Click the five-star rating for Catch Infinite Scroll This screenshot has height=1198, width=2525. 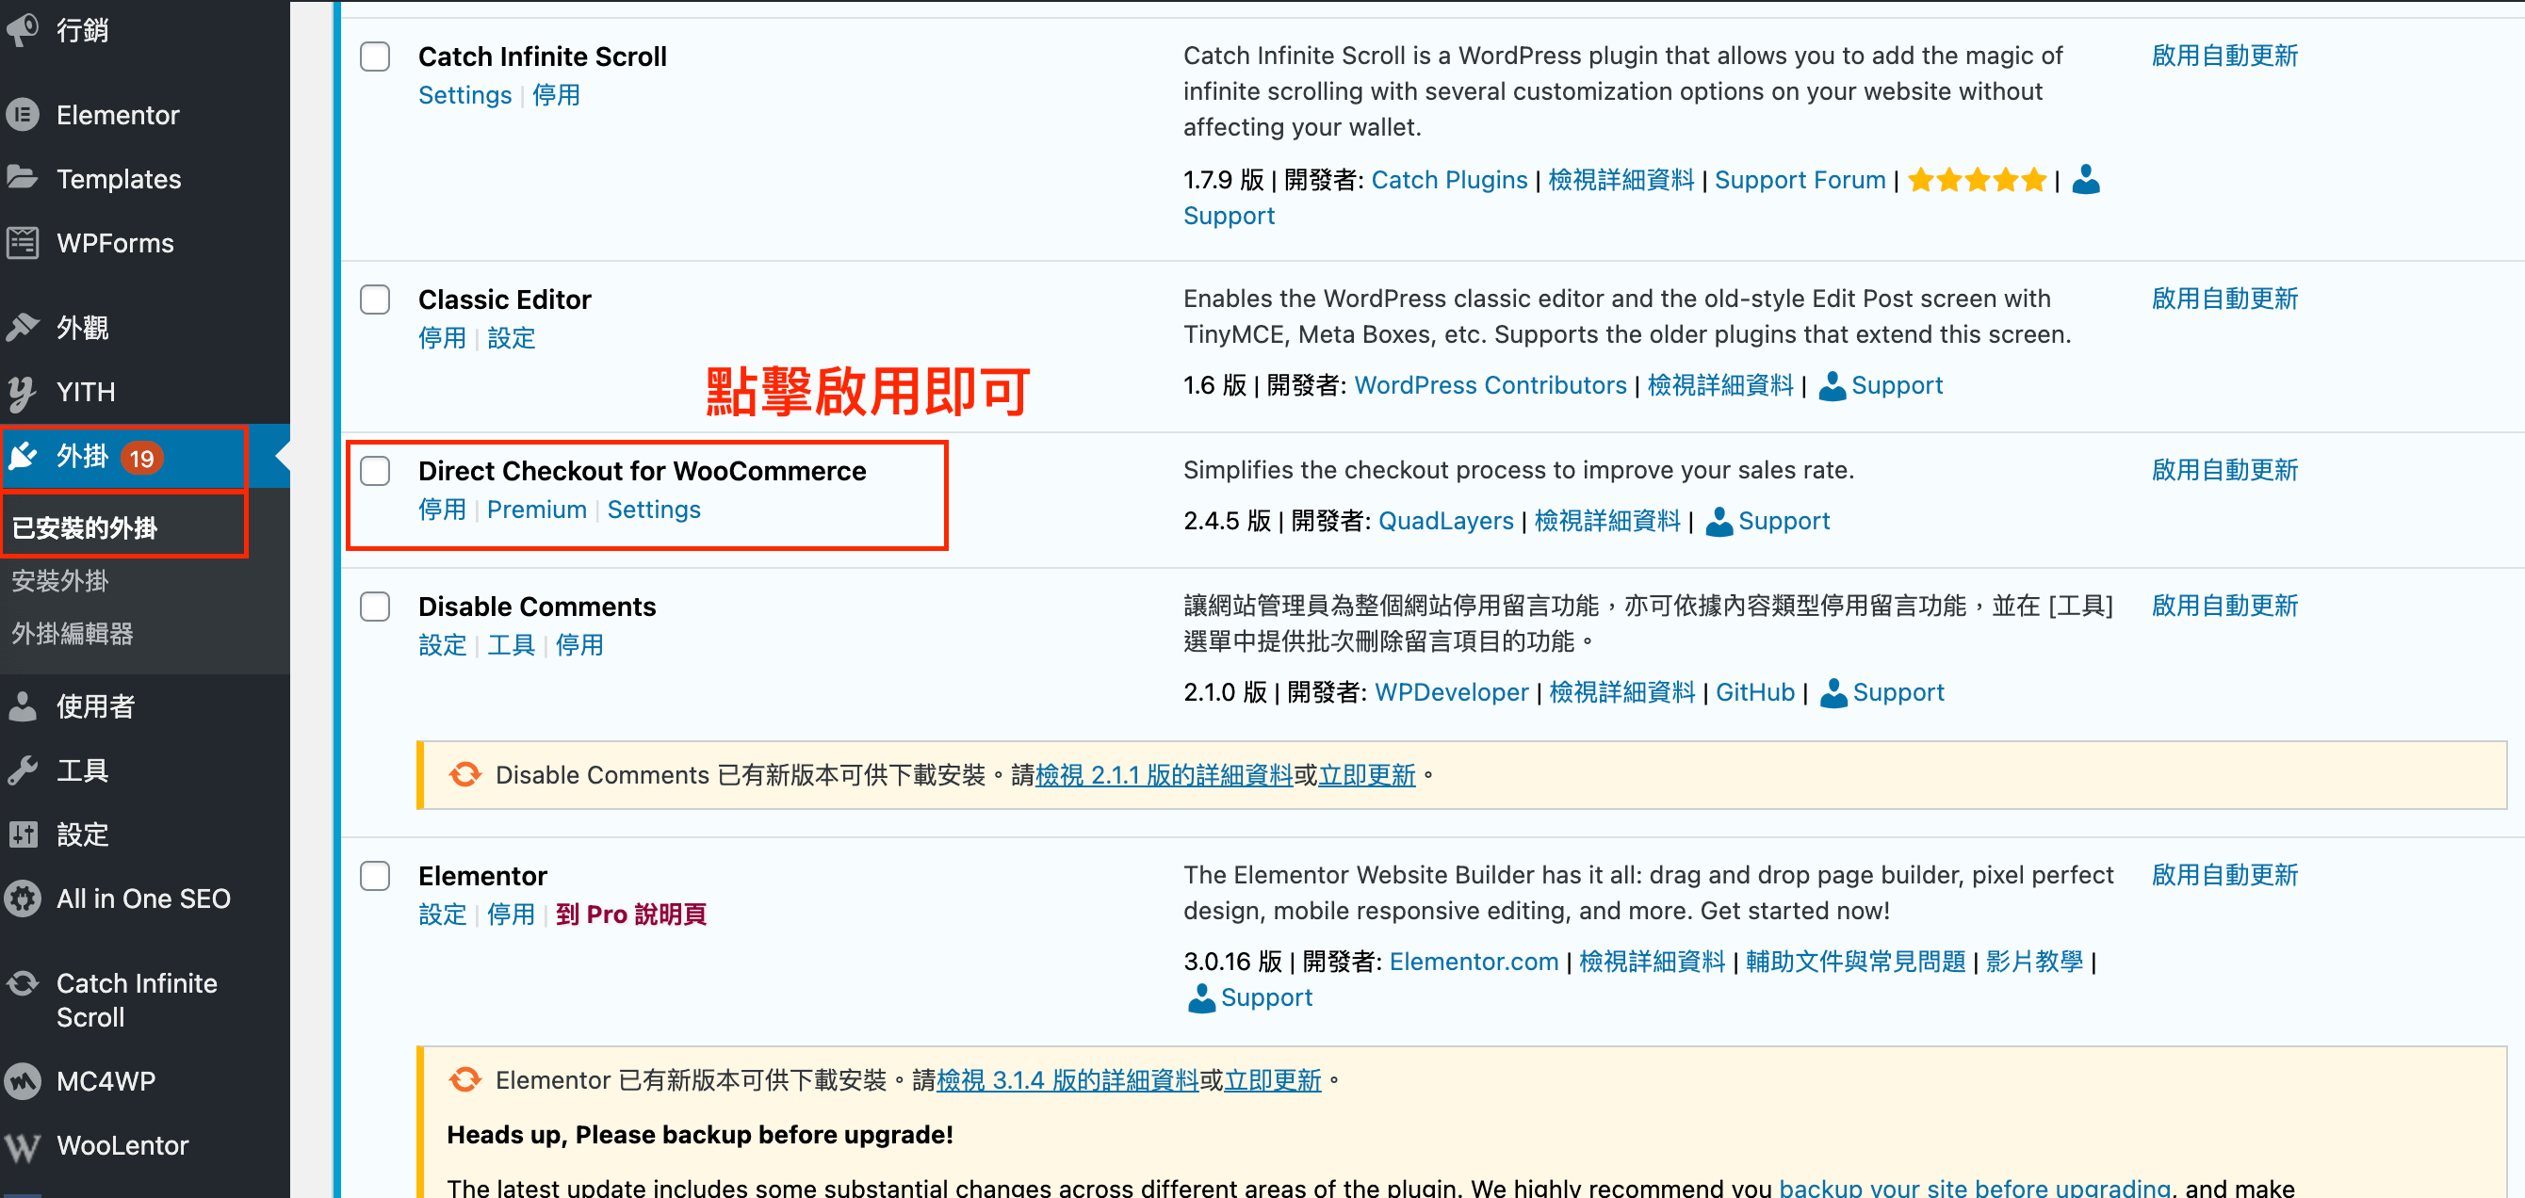click(1977, 180)
